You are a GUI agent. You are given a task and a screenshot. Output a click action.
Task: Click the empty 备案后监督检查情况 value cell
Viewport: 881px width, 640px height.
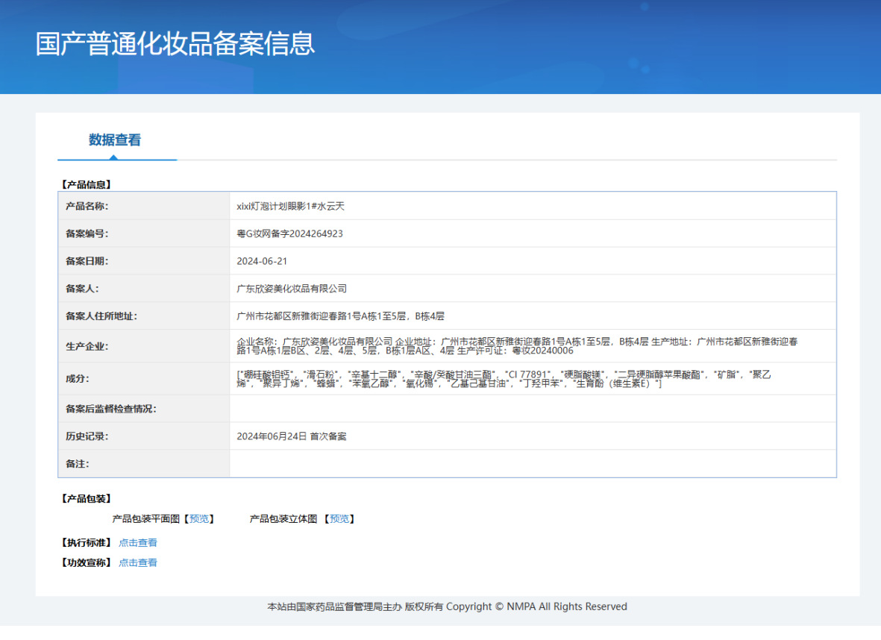click(532, 409)
